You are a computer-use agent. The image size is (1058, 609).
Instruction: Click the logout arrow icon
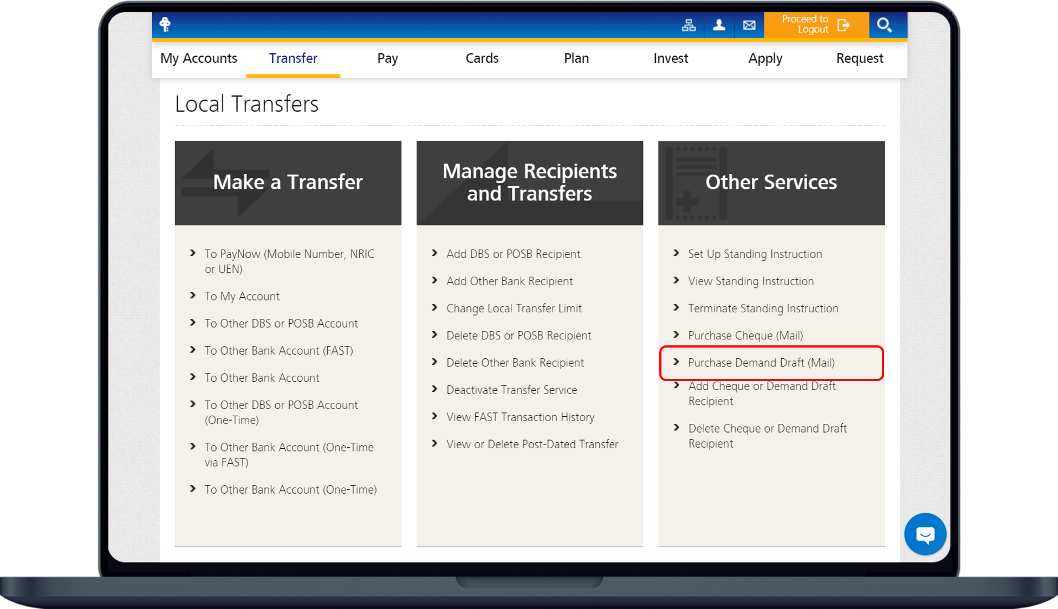click(843, 25)
